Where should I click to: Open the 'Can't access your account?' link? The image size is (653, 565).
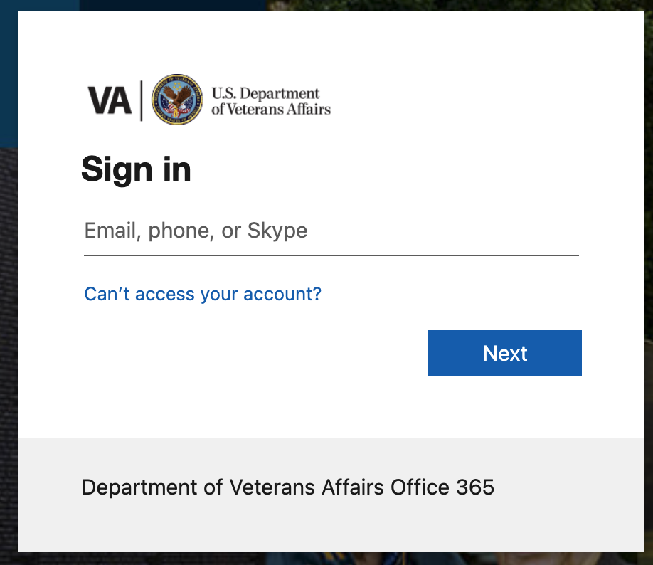(x=202, y=294)
